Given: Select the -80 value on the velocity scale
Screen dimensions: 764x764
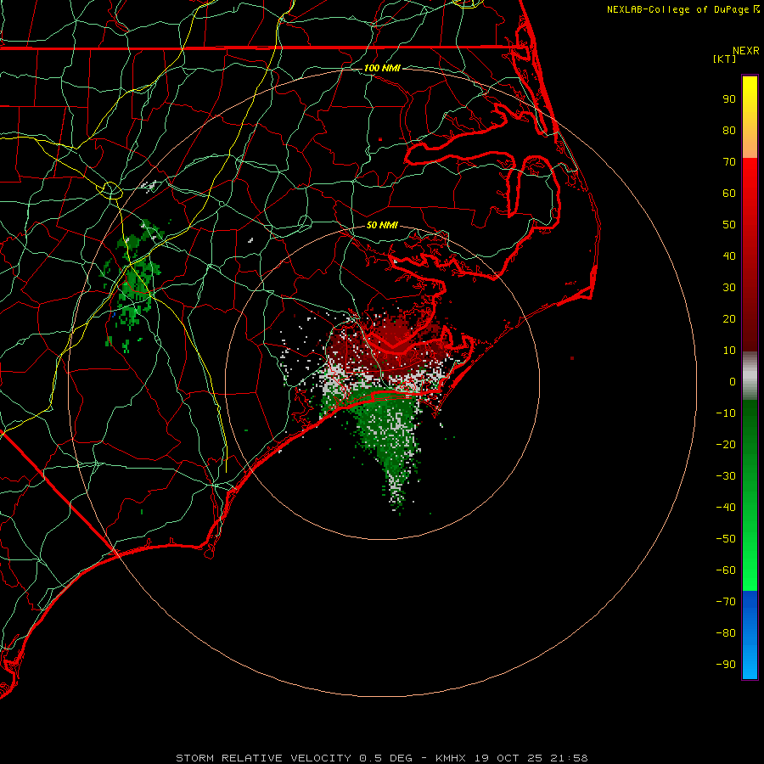Looking at the screenshot, I should (726, 633).
